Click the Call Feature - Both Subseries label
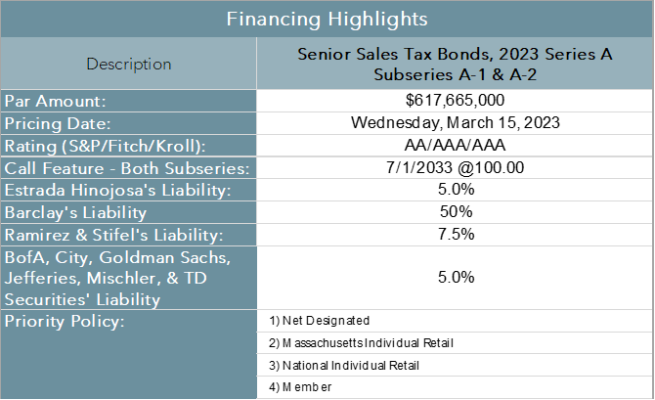 coord(128,168)
